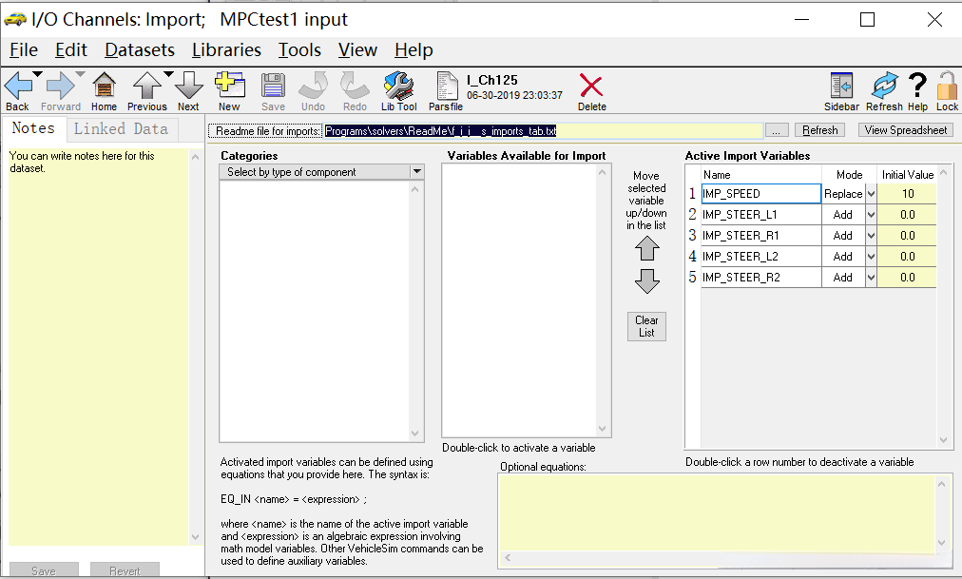Viewport: 962px width, 579px height.
Task: Switch to the Linked Data tab
Action: [x=121, y=129]
